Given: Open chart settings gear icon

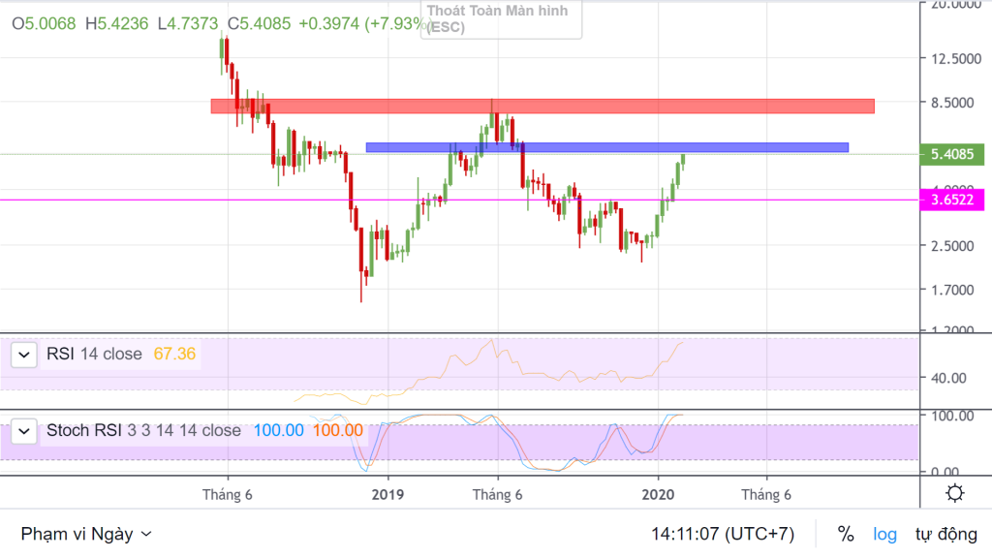Looking at the screenshot, I should pyautogui.click(x=954, y=494).
